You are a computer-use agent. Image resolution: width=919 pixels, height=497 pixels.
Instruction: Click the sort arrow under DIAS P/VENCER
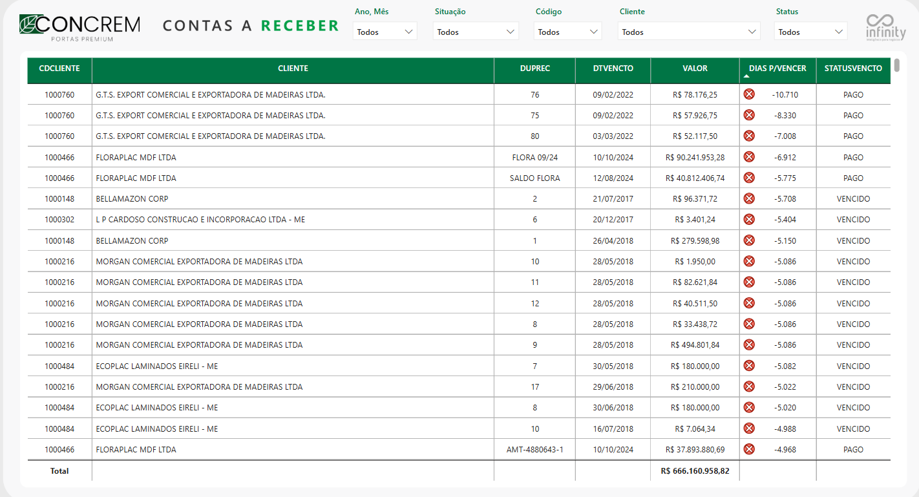[747, 76]
